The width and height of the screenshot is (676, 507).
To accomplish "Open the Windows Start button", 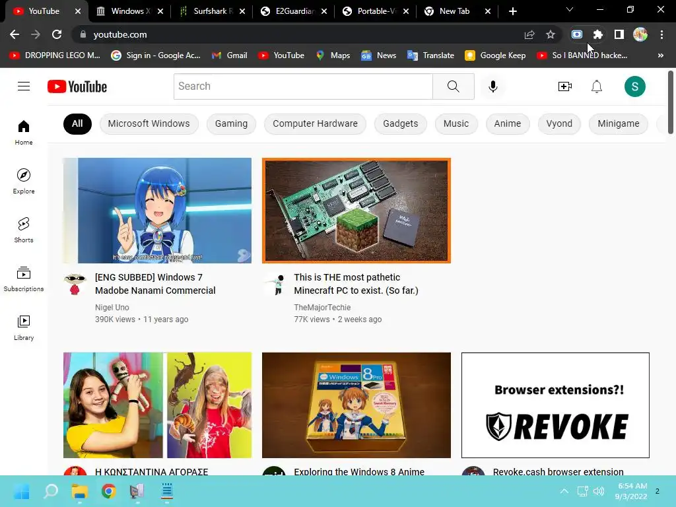I will (x=21, y=491).
